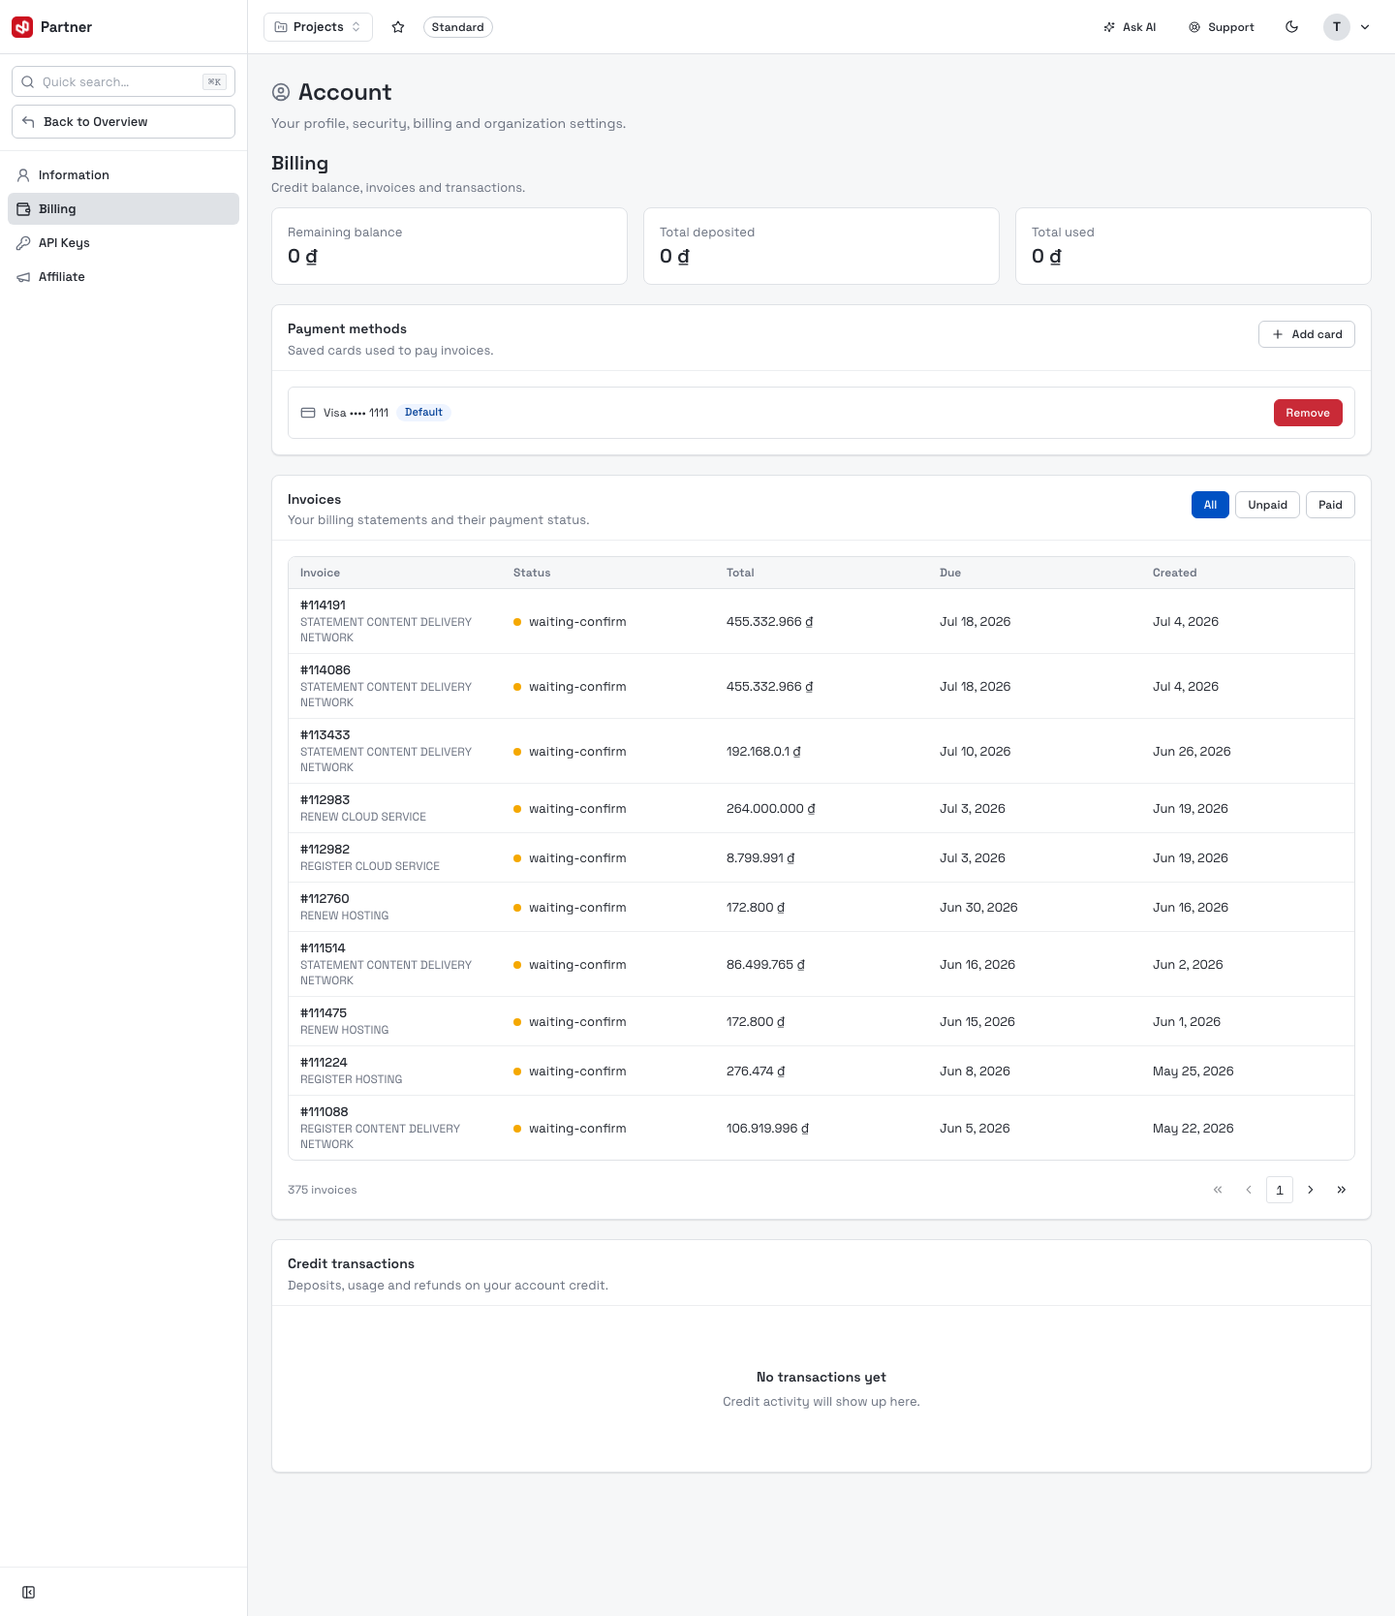Viewport: 1395px width, 1616px height.
Task: Filter invoices by Unpaid
Action: 1267,505
